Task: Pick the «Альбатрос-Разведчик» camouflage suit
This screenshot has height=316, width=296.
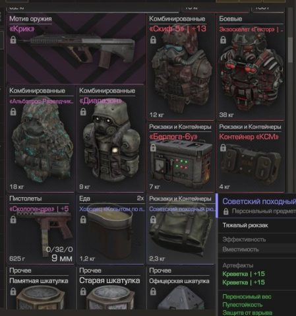Action: (x=41, y=139)
